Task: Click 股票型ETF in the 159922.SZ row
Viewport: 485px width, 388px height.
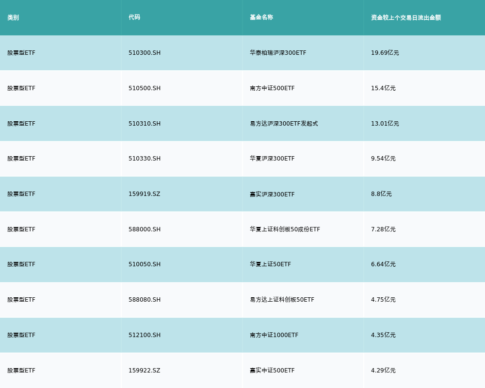Action: coord(21,371)
